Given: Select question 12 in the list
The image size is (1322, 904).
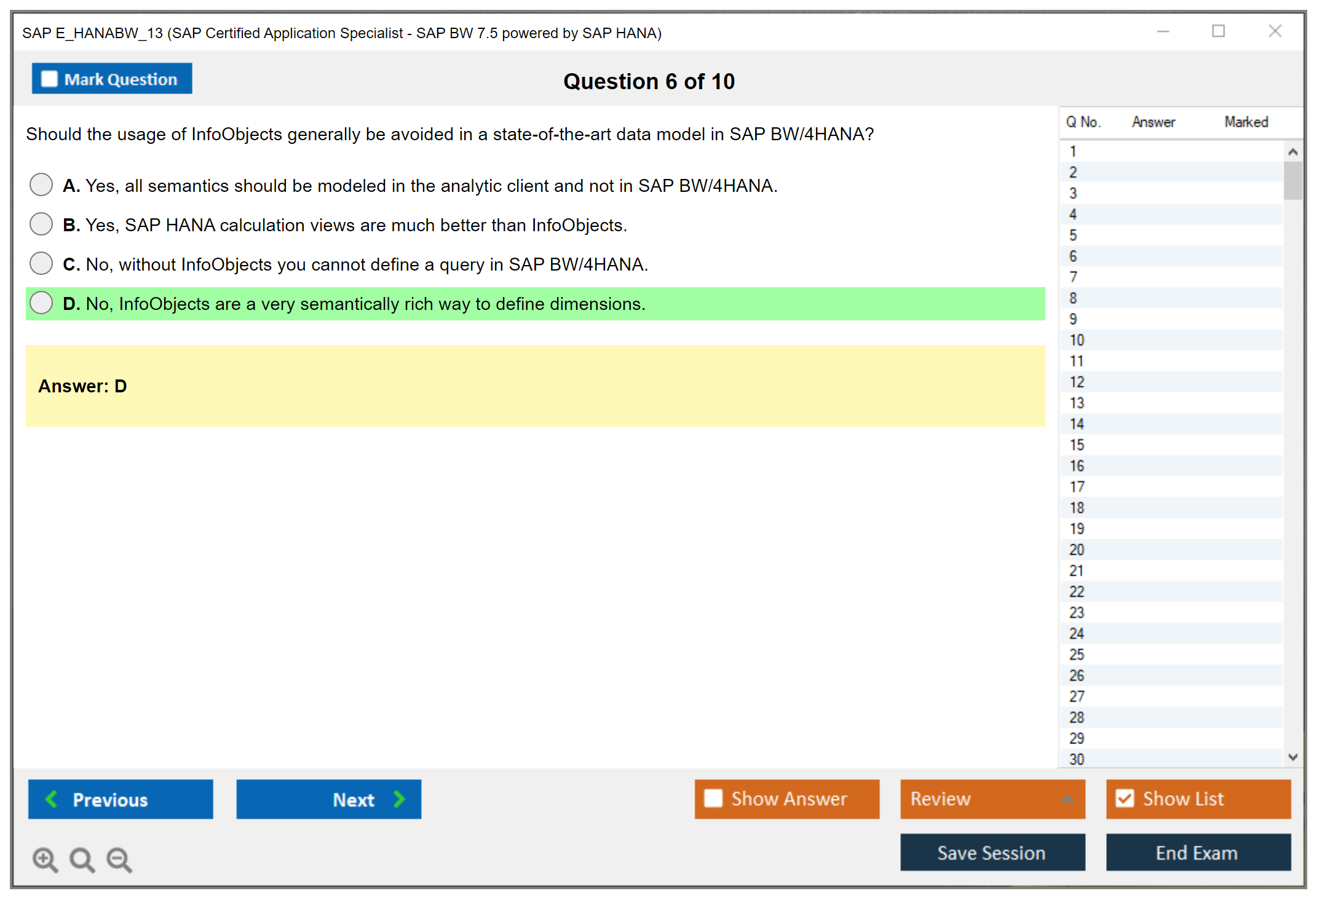Looking at the screenshot, I should [1077, 382].
